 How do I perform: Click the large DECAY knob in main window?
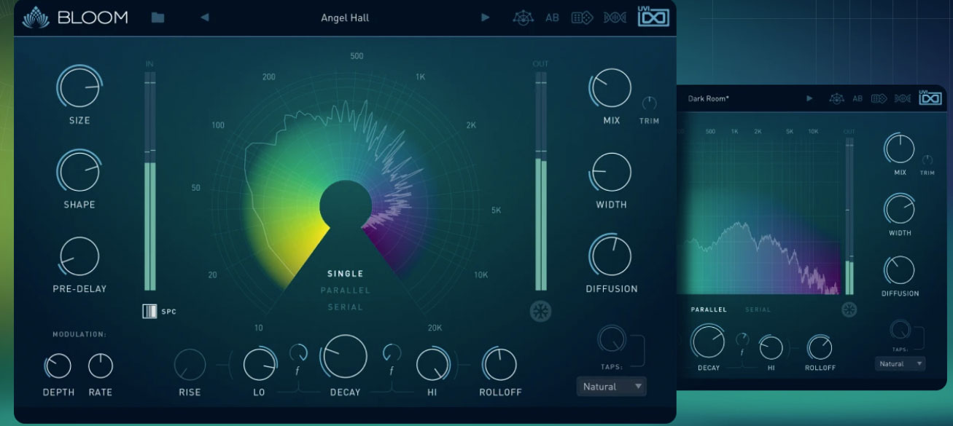click(x=344, y=357)
